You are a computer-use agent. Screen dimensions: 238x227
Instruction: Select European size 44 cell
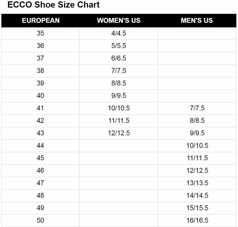click(40, 146)
